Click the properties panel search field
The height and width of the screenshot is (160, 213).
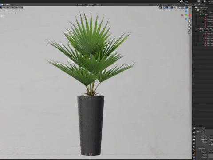[208, 128]
